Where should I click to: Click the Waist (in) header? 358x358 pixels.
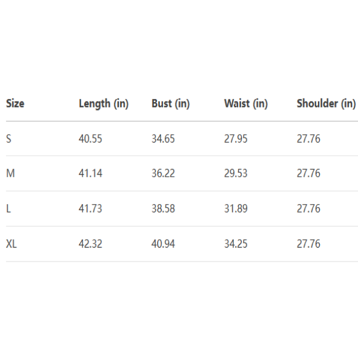pyautogui.click(x=246, y=104)
